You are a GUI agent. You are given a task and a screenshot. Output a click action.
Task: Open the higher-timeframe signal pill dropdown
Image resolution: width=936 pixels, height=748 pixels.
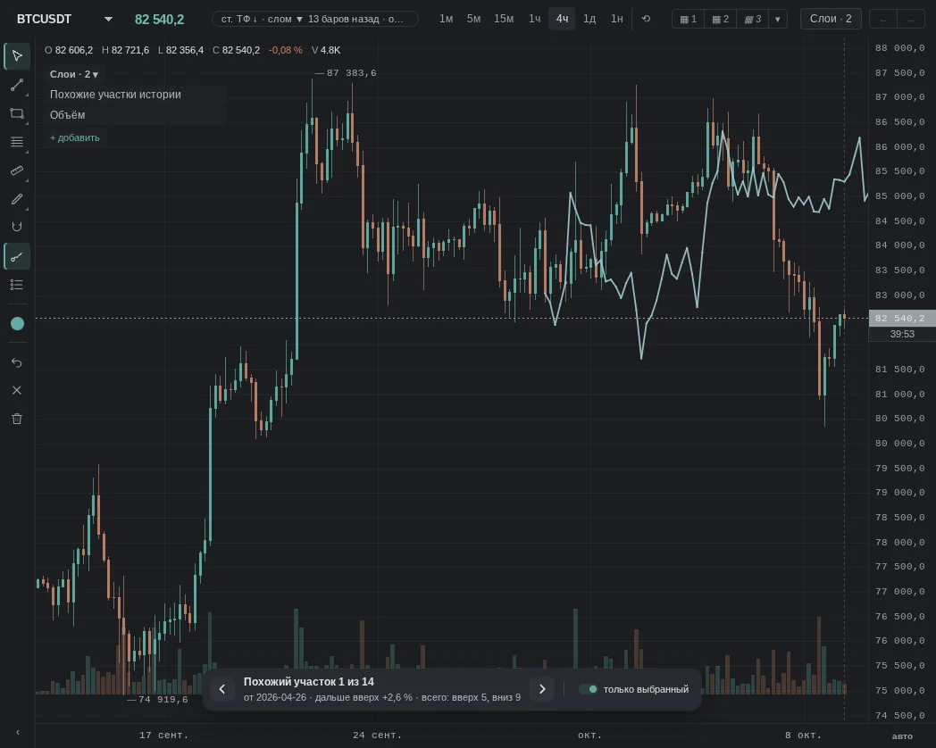click(x=314, y=19)
